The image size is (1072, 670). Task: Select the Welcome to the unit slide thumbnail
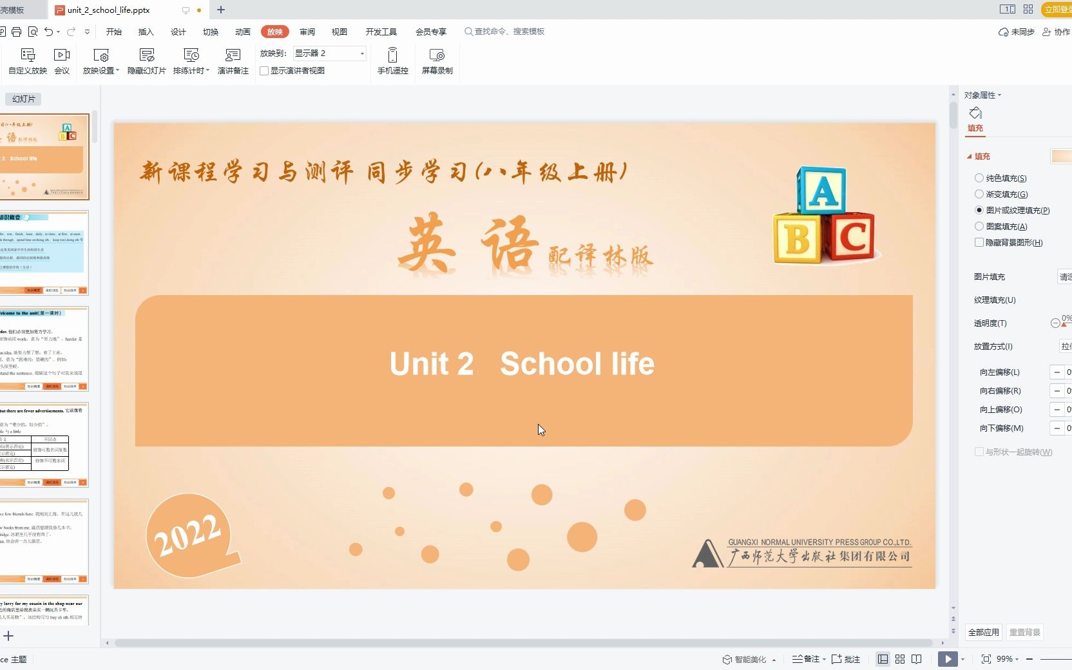(x=43, y=349)
